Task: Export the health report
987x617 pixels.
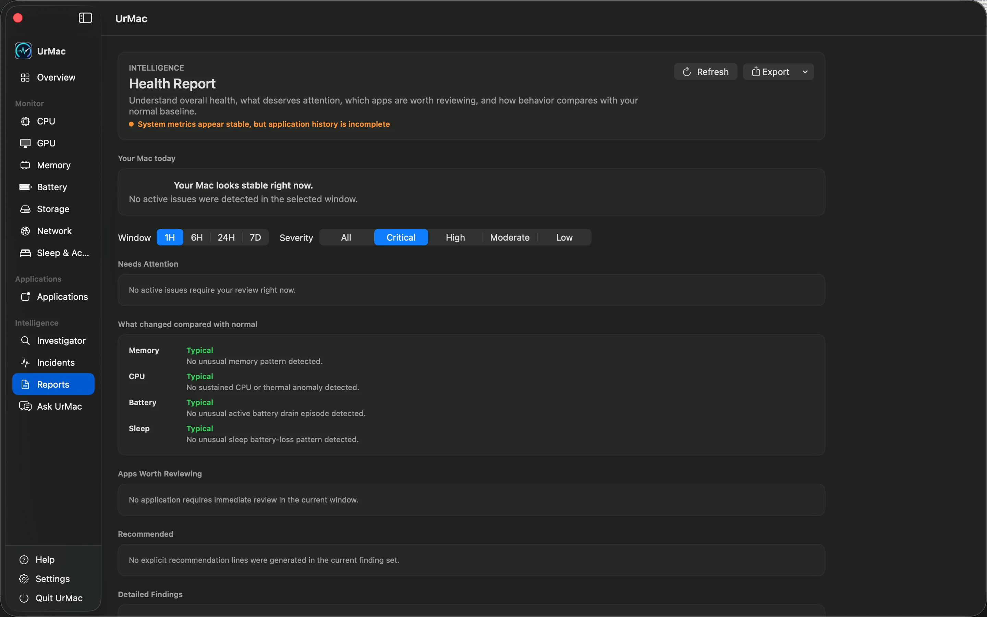Action: coord(770,72)
